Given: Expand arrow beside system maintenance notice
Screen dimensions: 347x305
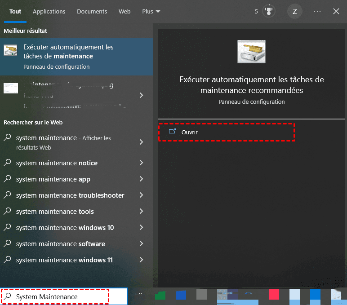Looking at the screenshot, I should (x=141, y=163).
